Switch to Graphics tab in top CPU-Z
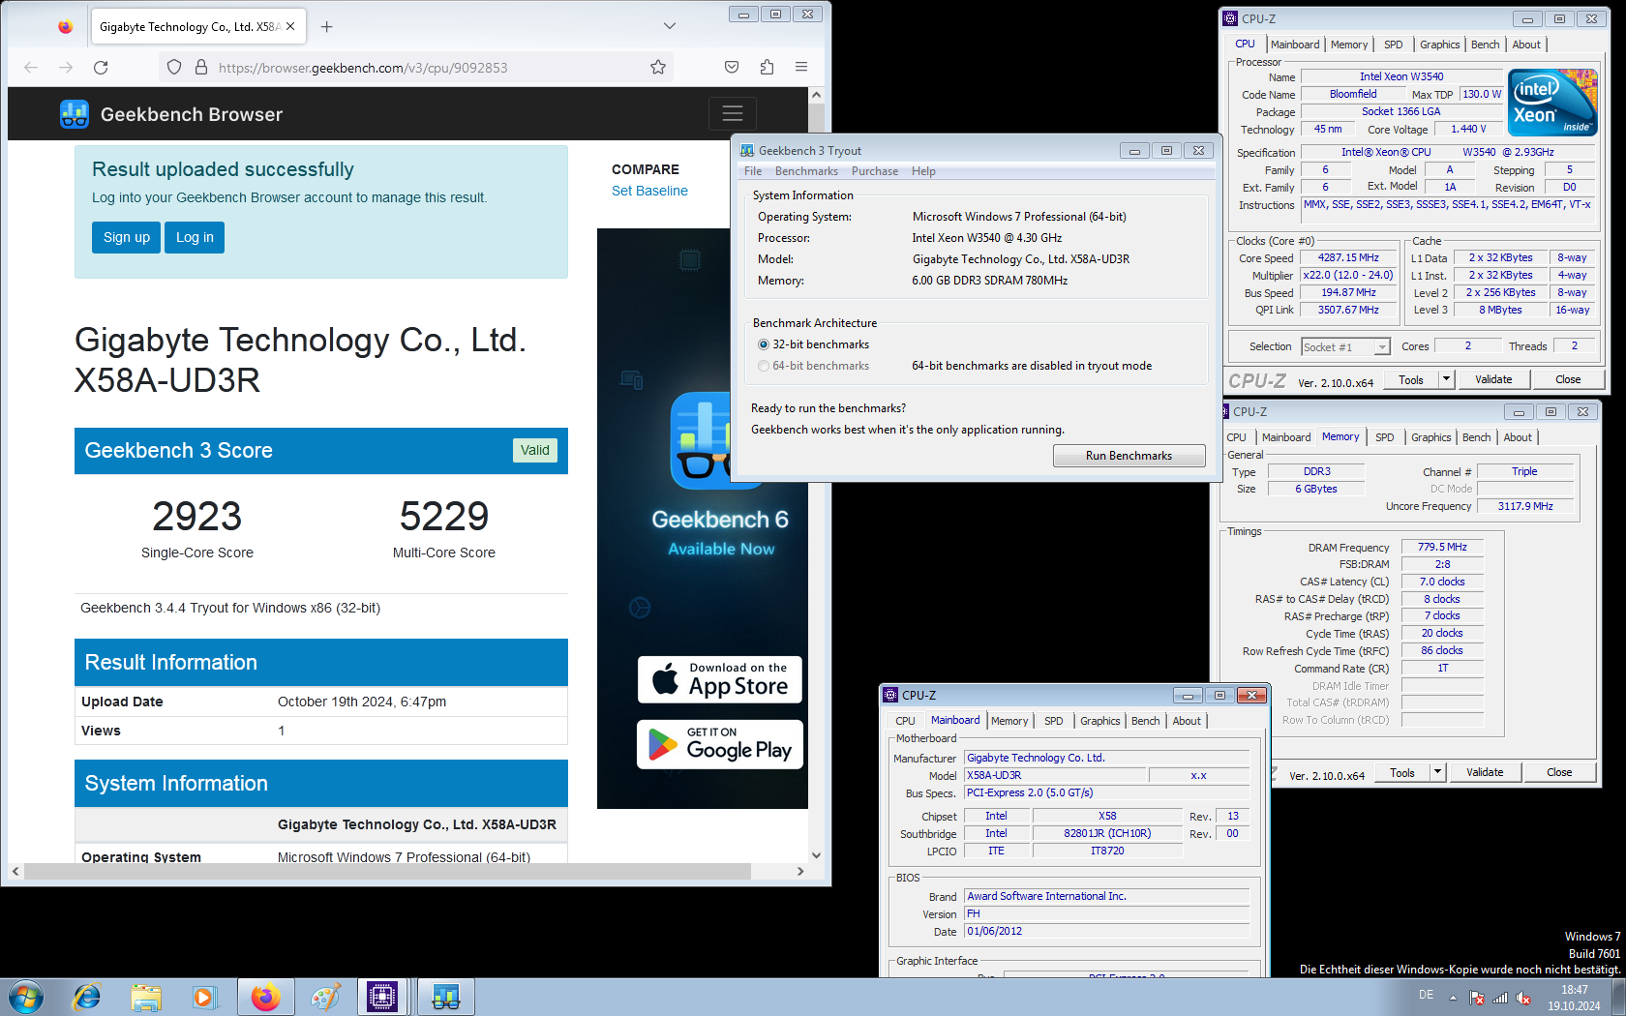The width and height of the screenshot is (1626, 1016). click(1439, 45)
